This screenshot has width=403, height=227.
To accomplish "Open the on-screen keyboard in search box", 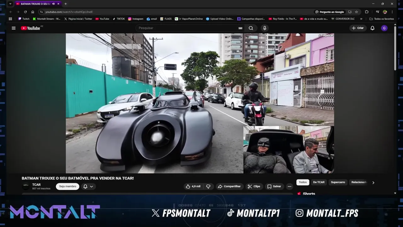I will [241, 28].
